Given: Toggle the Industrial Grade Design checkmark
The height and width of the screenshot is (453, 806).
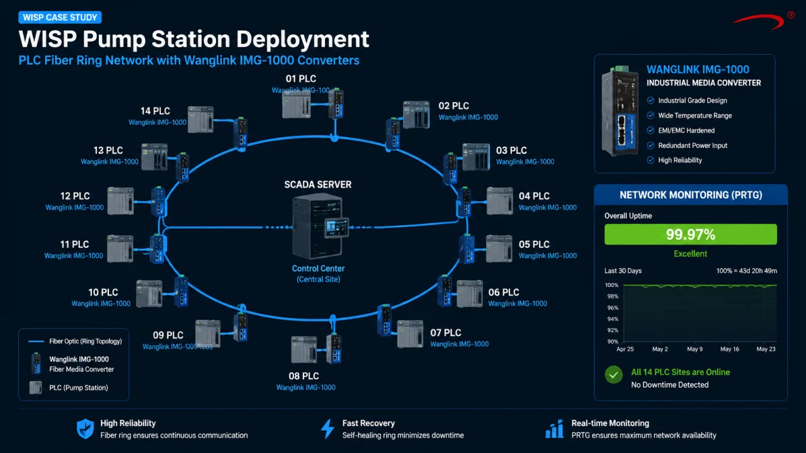Looking at the screenshot, I should click(x=650, y=100).
